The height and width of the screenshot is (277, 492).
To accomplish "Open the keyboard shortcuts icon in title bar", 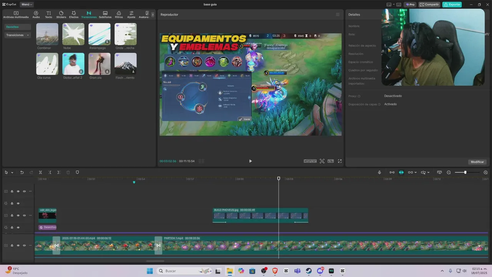I will click(x=399, y=5).
